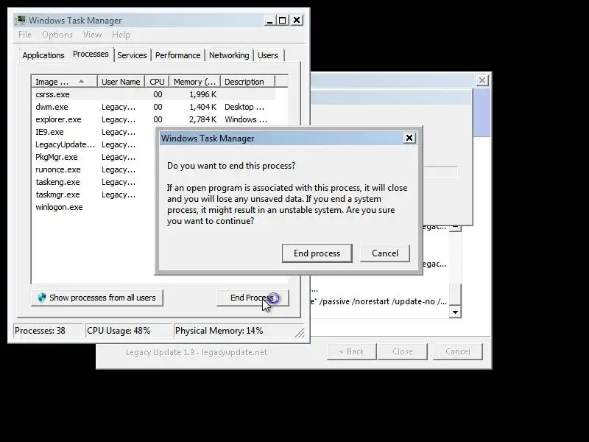The width and height of the screenshot is (589, 442).
Task: Open the Options menu
Action: tap(57, 35)
